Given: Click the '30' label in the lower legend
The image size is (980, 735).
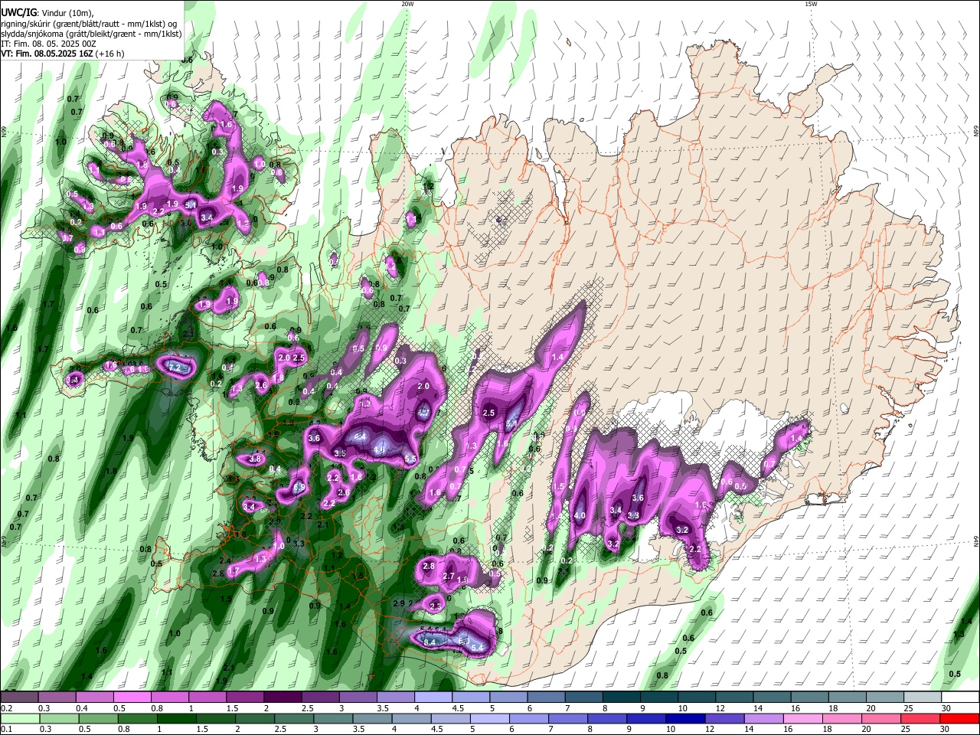Looking at the screenshot, I should (946, 728).
